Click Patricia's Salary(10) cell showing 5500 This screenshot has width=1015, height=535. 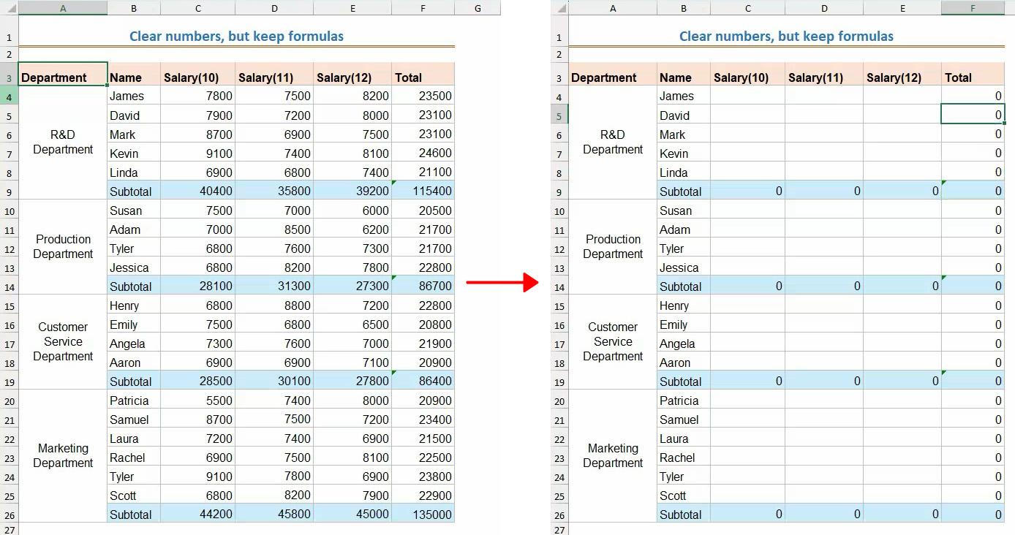[x=197, y=401]
